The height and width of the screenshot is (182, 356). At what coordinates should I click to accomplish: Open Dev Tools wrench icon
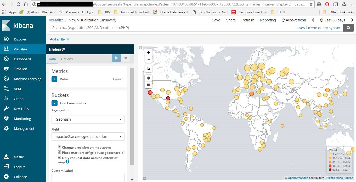tap(7, 109)
